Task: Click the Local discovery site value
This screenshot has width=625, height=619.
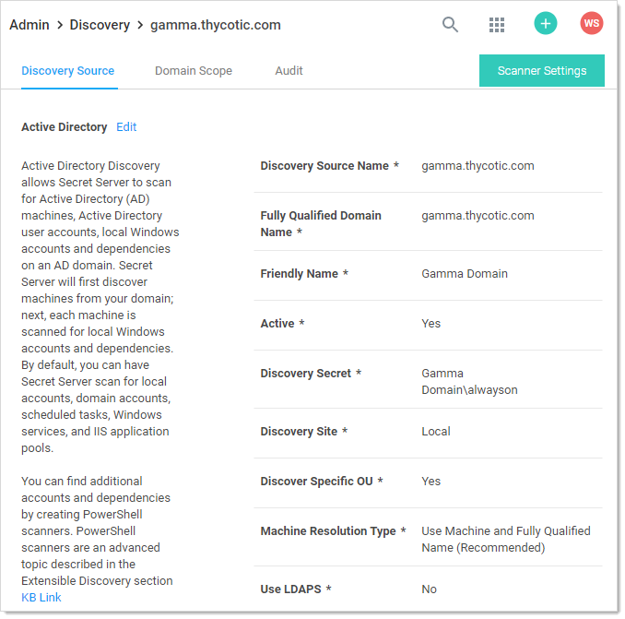Action: 436,432
